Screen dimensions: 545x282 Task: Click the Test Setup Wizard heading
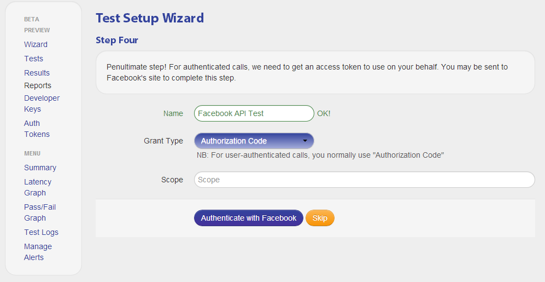(150, 18)
